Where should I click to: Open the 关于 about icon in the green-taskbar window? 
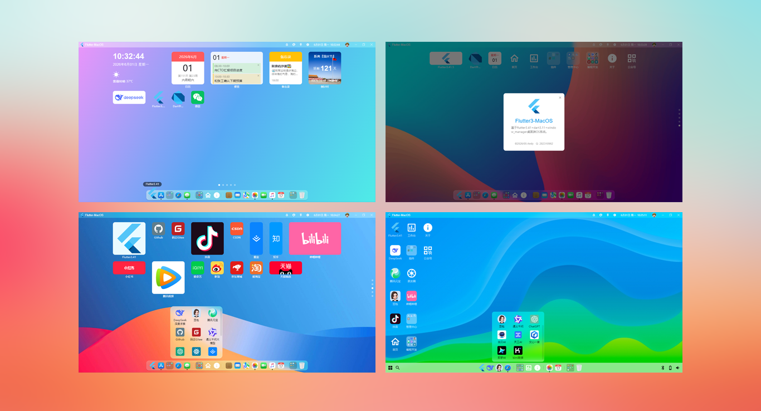[x=428, y=227]
